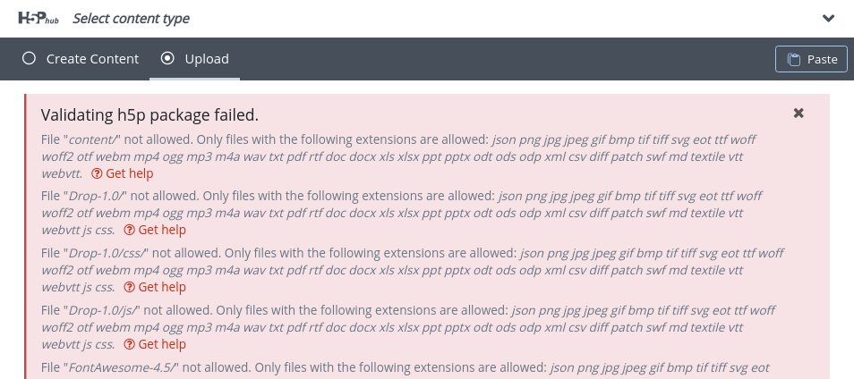854x379 pixels.
Task: Click question-mark icon for "Drop-1.0/js/" error
Action: pyautogui.click(x=129, y=343)
